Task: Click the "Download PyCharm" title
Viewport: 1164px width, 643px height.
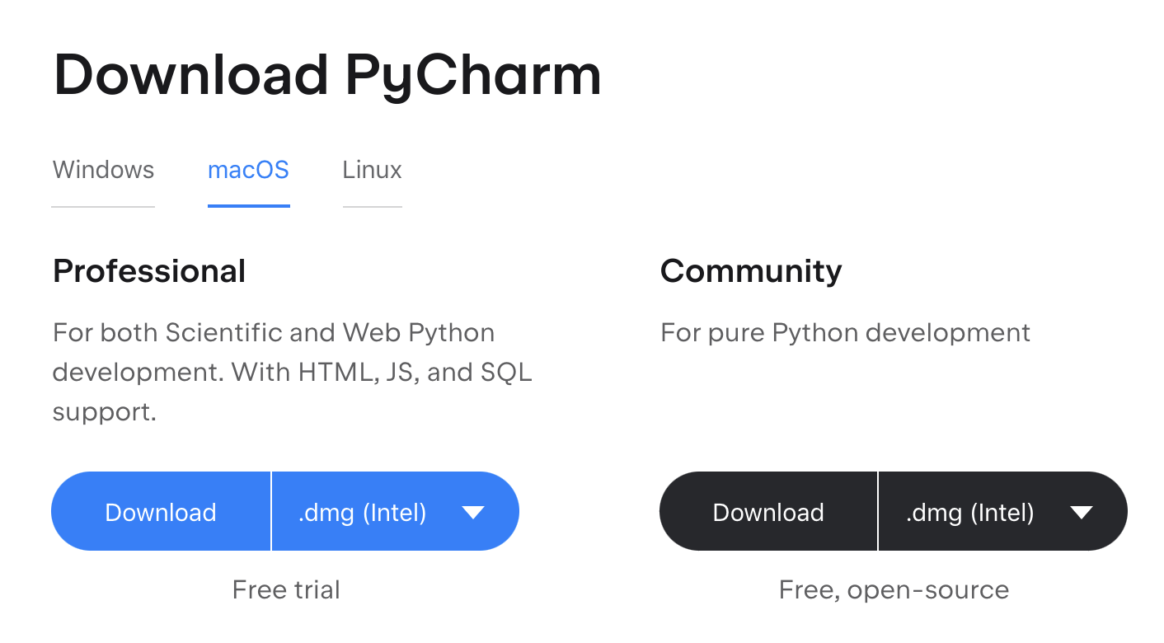Action: tap(327, 76)
